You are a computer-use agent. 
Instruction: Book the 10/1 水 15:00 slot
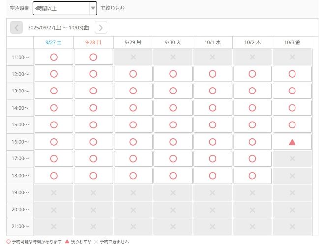pos(212,124)
